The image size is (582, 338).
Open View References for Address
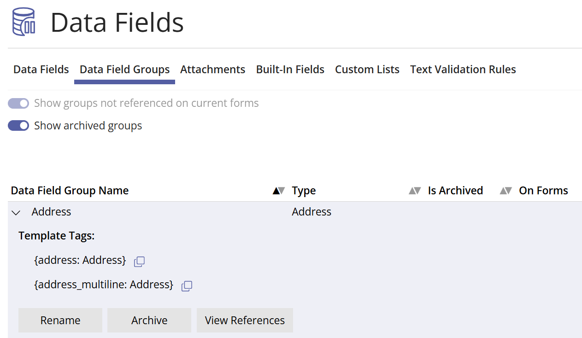(245, 320)
